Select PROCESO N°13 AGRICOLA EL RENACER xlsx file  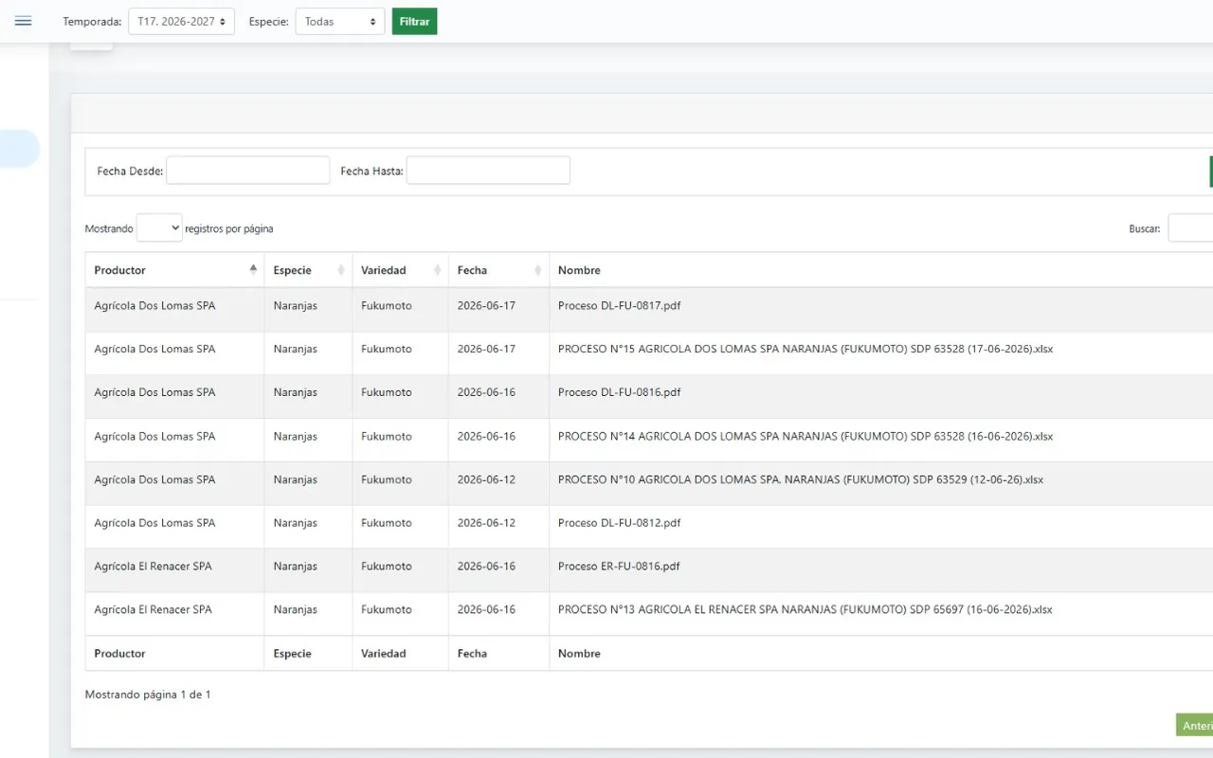806,609
